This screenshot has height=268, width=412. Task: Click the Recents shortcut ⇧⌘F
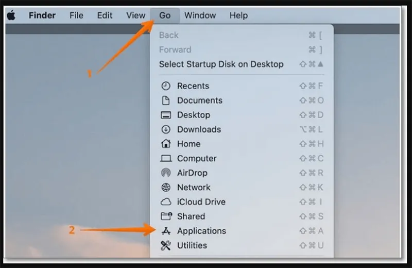pyautogui.click(x=312, y=86)
